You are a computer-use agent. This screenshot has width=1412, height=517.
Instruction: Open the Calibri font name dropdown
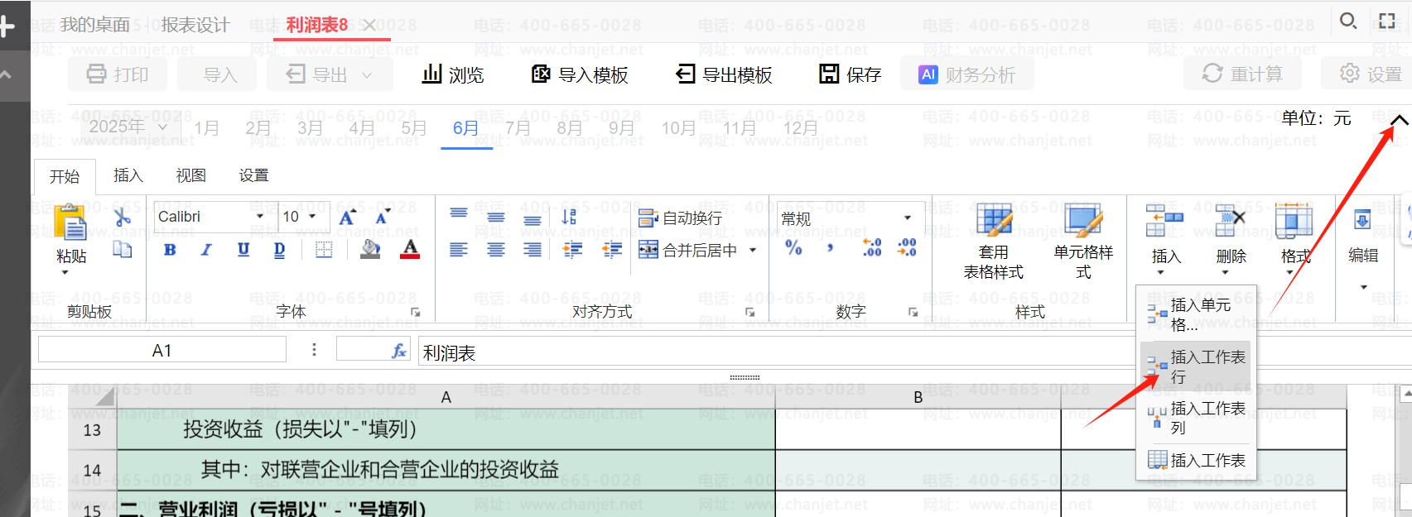point(259,217)
